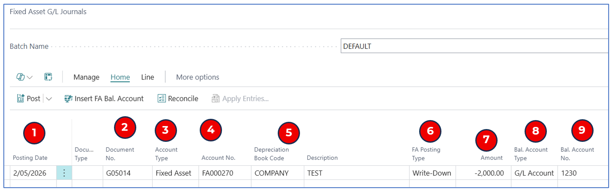The width and height of the screenshot is (612, 191).
Task: Open the Line tab
Action: coord(147,77)
